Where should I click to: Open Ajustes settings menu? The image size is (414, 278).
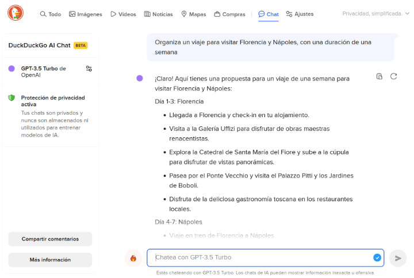pyautogui.click(x=300, y=14)
